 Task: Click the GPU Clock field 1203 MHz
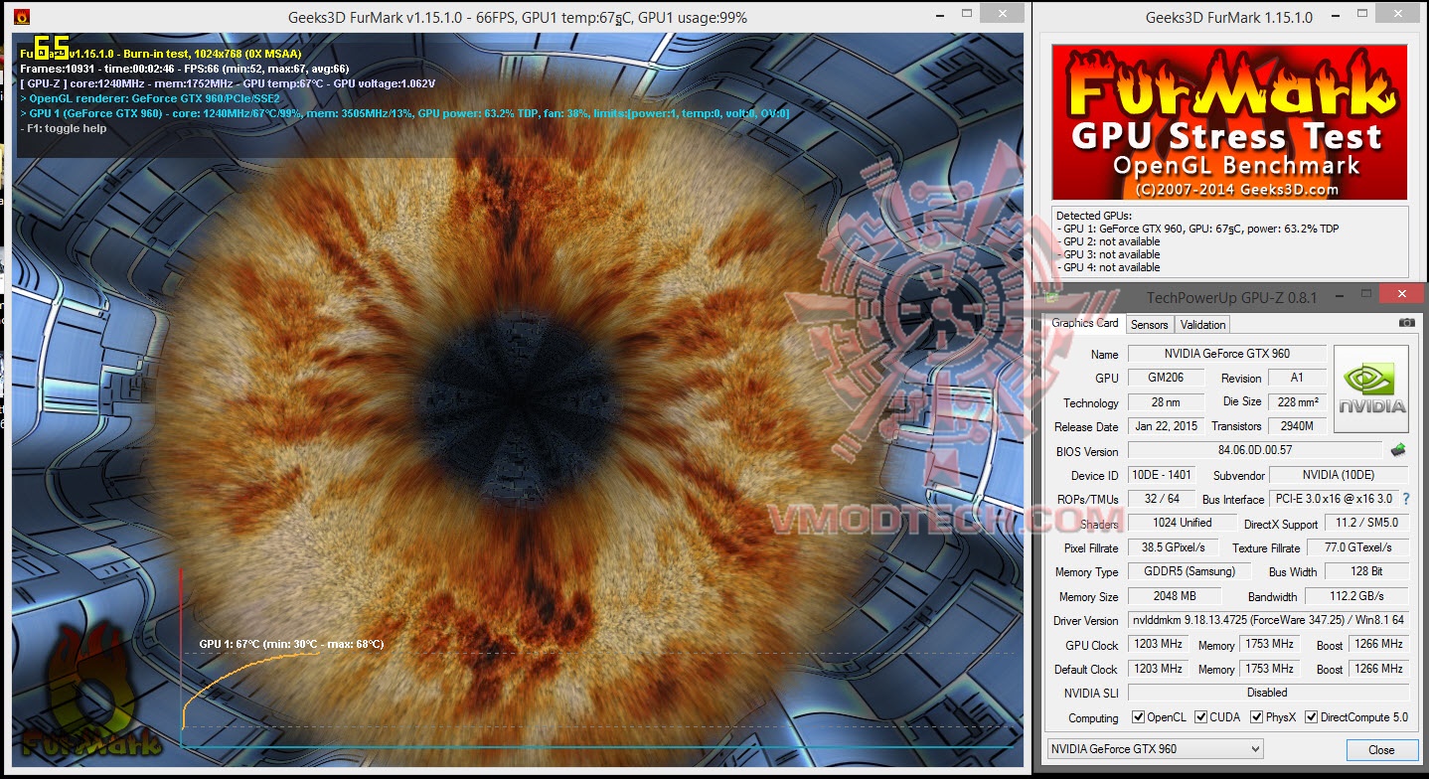(1158, 644)
